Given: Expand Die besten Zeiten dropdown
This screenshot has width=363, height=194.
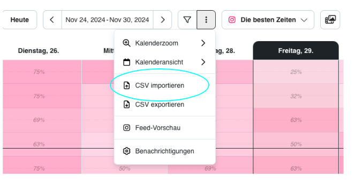Looking at the screenshot, I should tap(268, 20).
